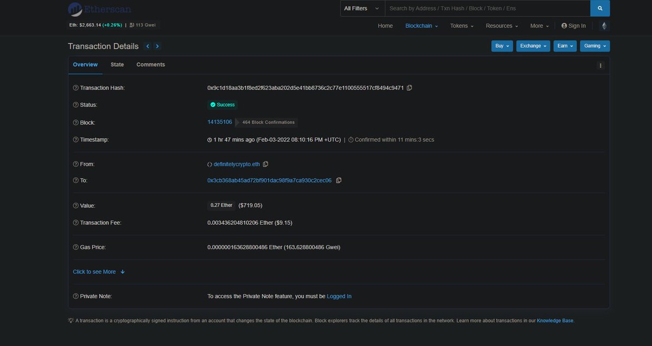This screenshot has height=346, width=652.
Task: Click help icon beside Gas Price
Action: pos(76,247)
